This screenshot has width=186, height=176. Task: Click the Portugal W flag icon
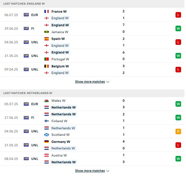[47, 59]
